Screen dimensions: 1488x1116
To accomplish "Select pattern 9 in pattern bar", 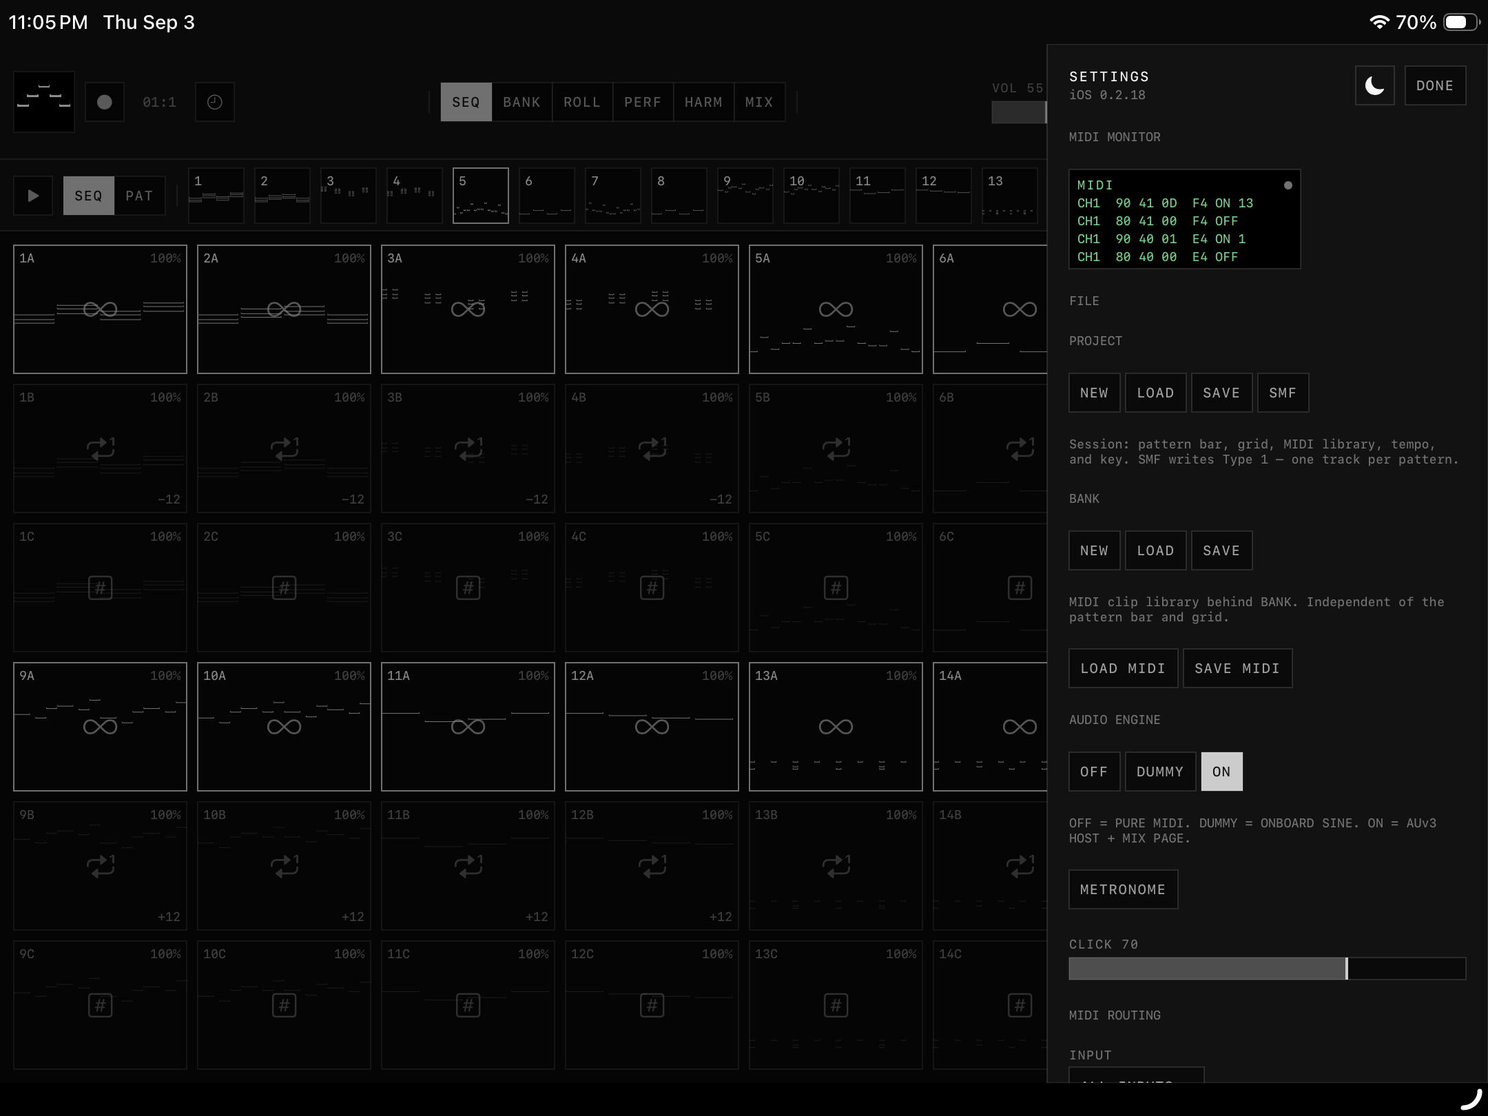I will [x=745, y=196].
